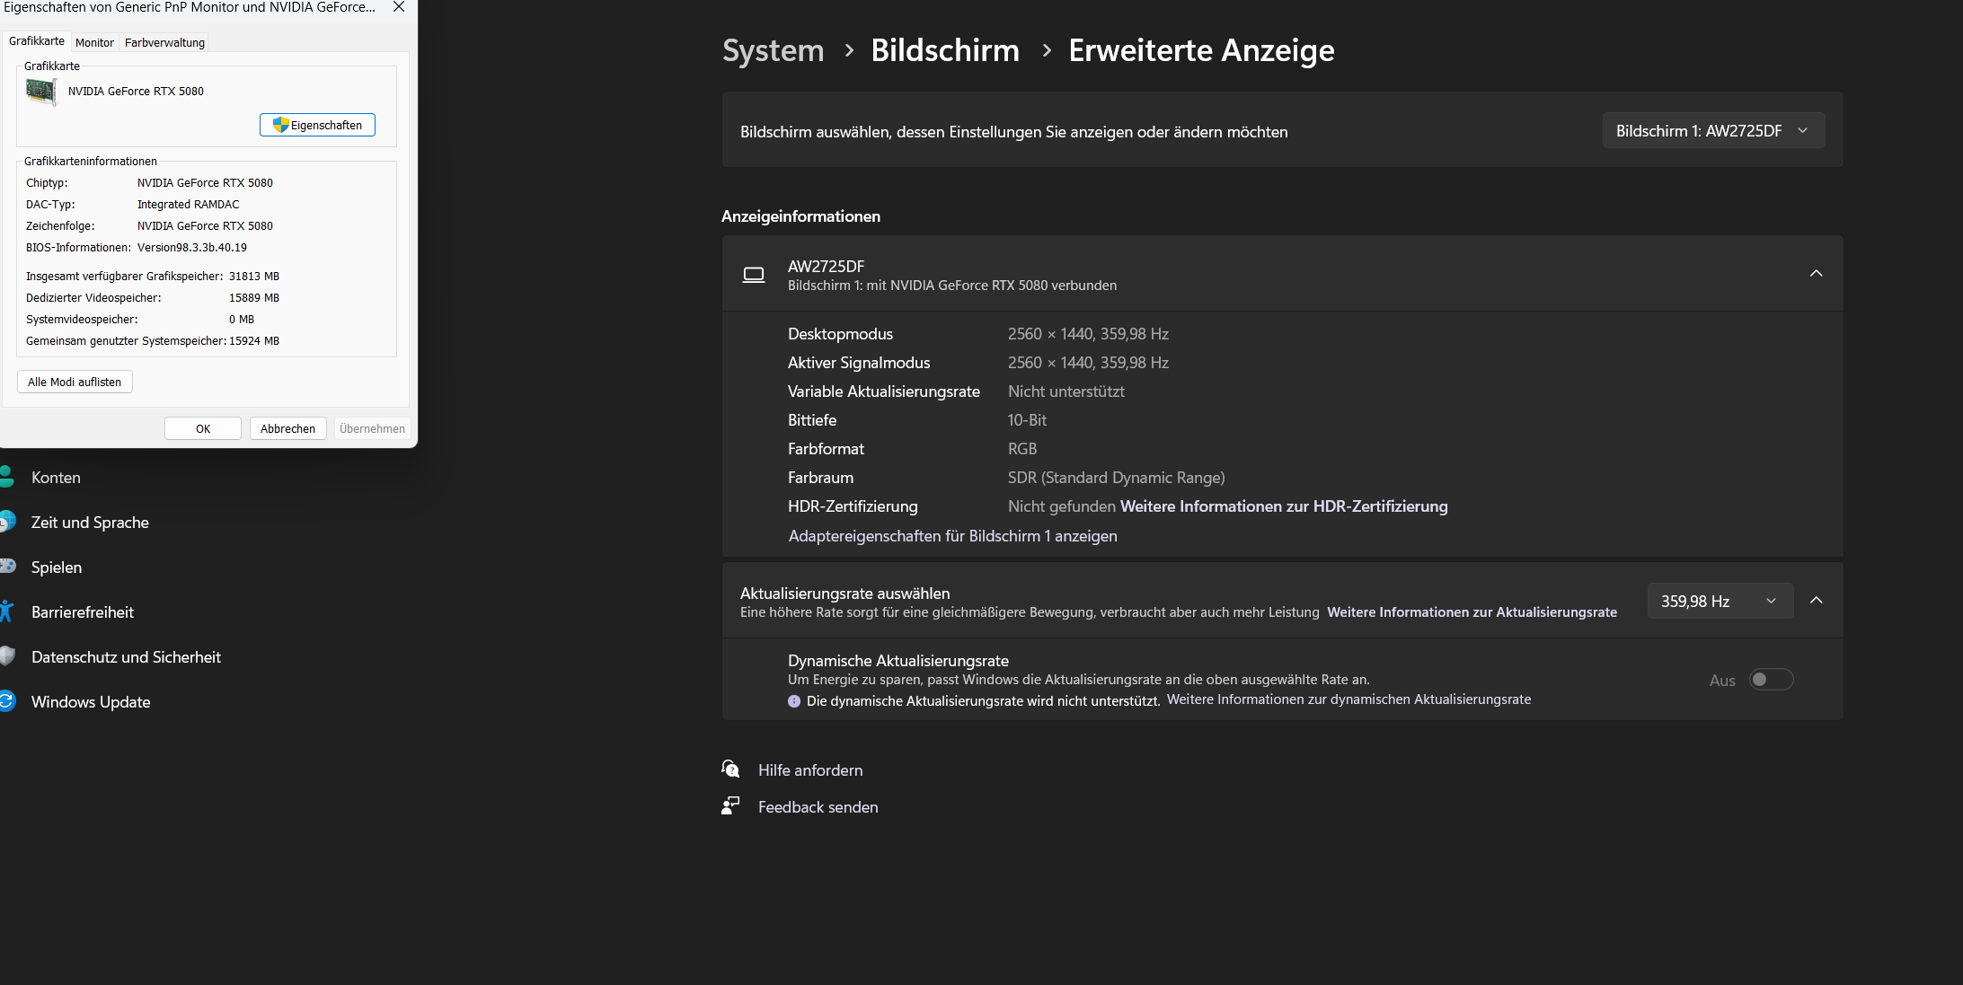Open Adaptereigenschaften für Bildschirm 1 anzeigen link
The width and height of the screenshot is (1963, 985).
coord(952,536)
